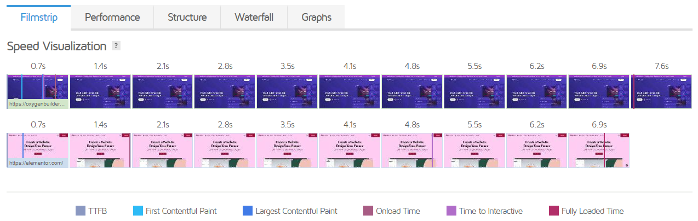Select the elementor 3.5s filmstrip frame
This screenshot has width=698, height=221.
point(288,150)
